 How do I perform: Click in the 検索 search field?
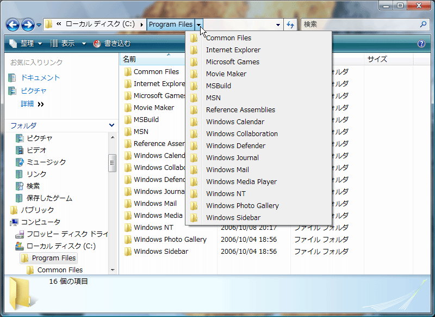[361, 25]
